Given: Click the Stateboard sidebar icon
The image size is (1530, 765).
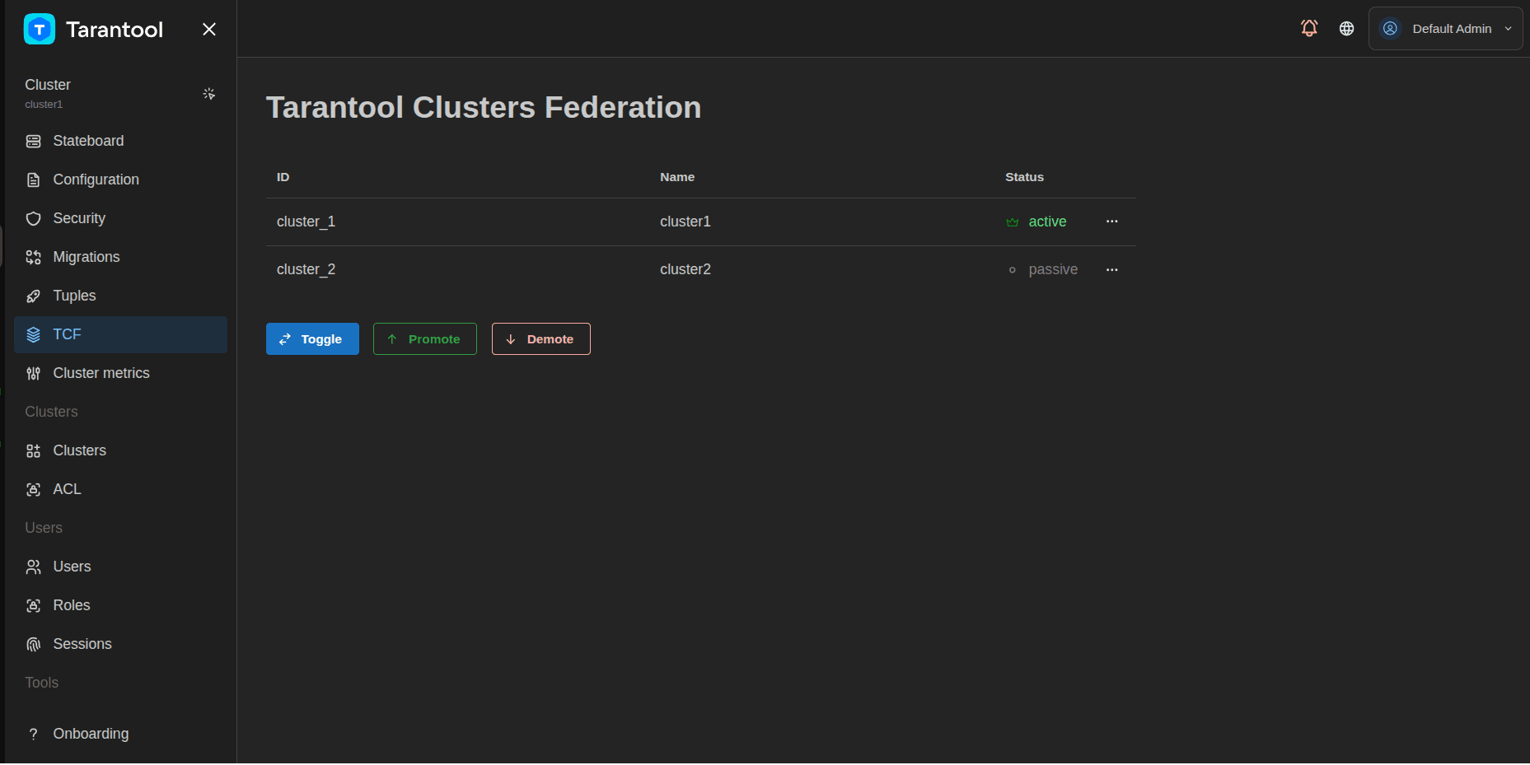Looking at the screenshot, I should pyautogui.click(x=33, y=142).
